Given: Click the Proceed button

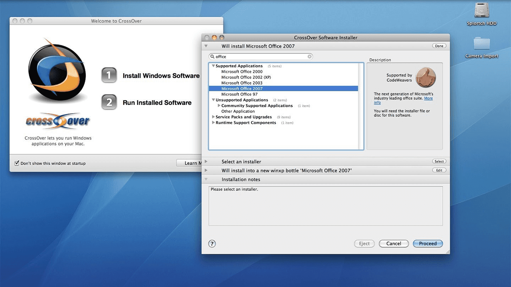Looking at the screenshot, I should click(x=428, y=244).
